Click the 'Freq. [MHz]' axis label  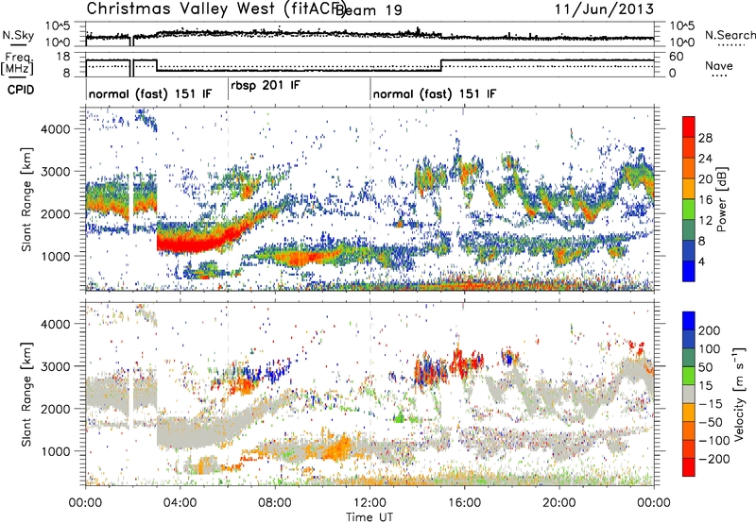[x=18, y=64]
